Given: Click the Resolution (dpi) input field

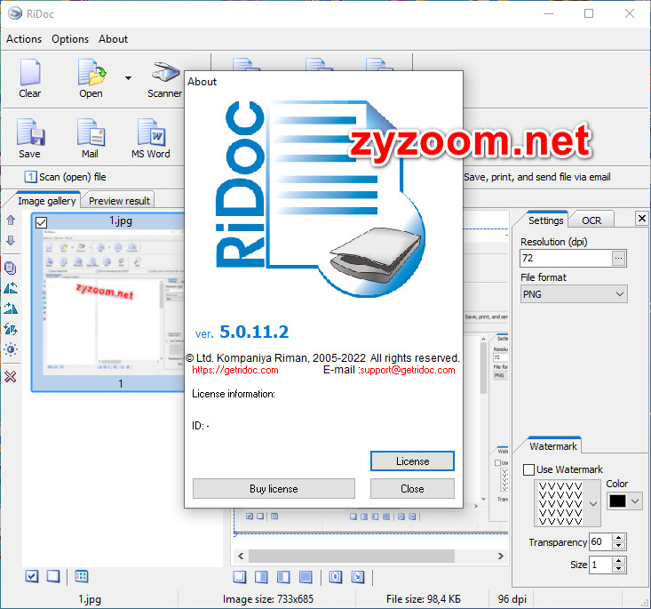Looking at the screenshot, I should coord(566,258).
